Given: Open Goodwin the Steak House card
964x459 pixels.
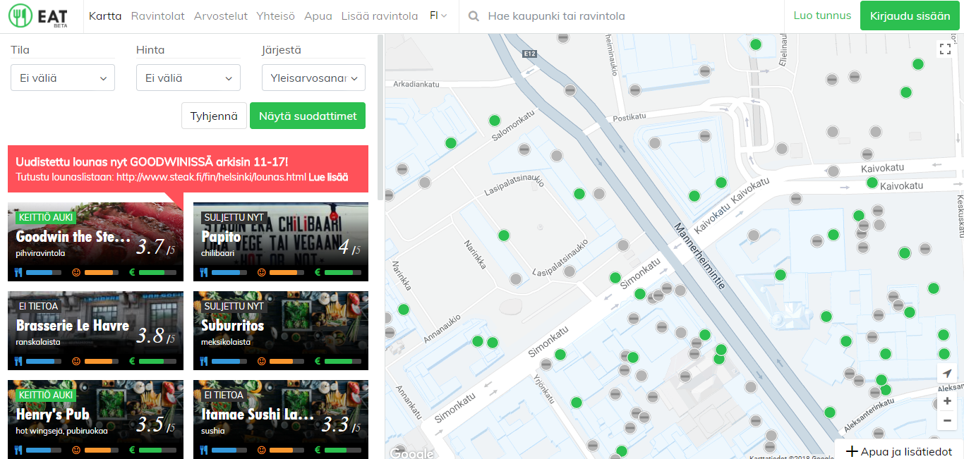Looking at the screenshot, I should pyautogui.click(x=95, y=242).
